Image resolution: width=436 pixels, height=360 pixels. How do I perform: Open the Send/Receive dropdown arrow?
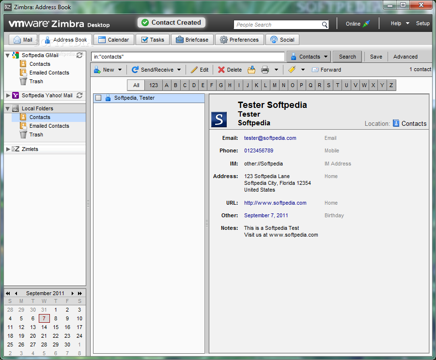click(179, 70)
